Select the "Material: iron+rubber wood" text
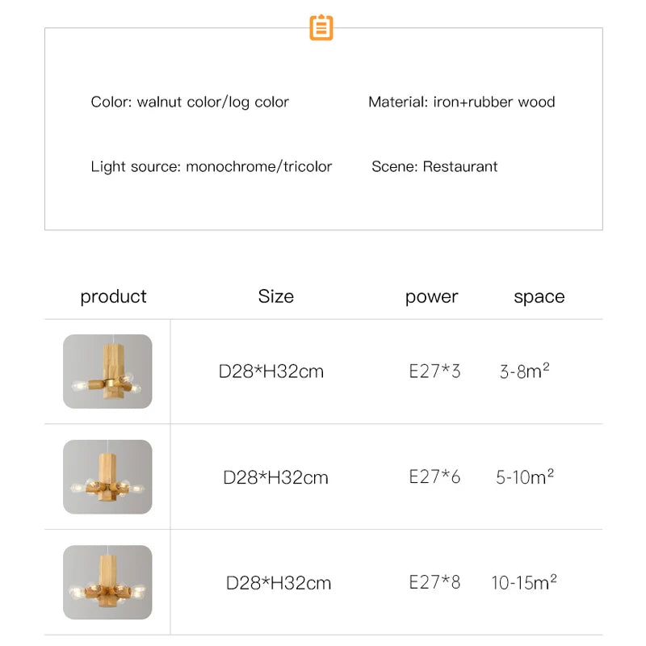The width and height of the screenshot is (646, 646). click(x=461, y=102)
